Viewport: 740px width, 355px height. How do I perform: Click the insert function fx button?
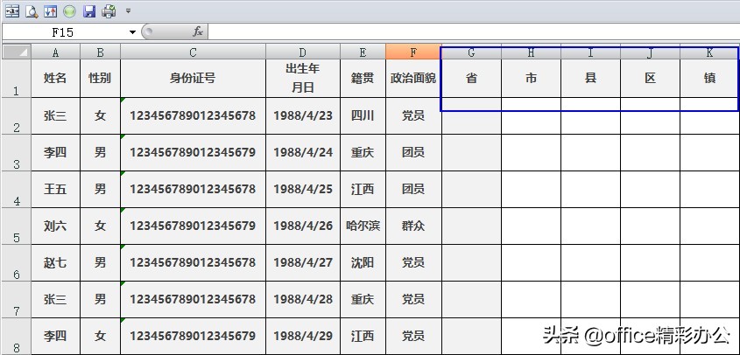click(x=198, y=31)
